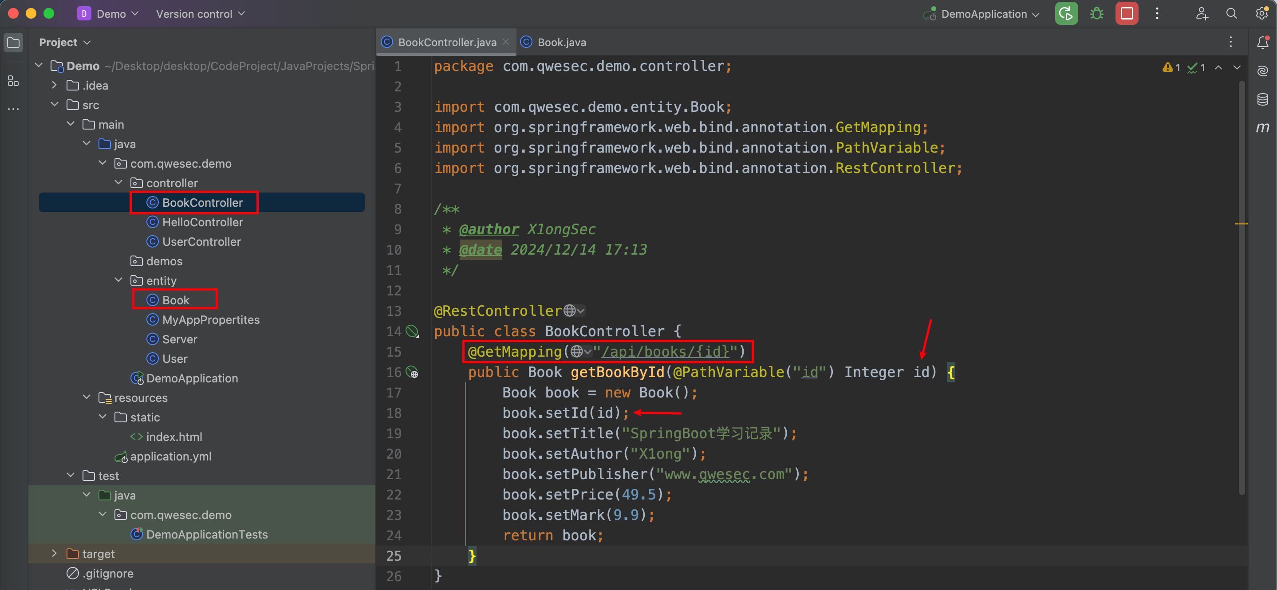Click the yellow warning stripe on the scrollbar
The image size is (1277, 590).
pyautogui.click(x=1241, y=224)
